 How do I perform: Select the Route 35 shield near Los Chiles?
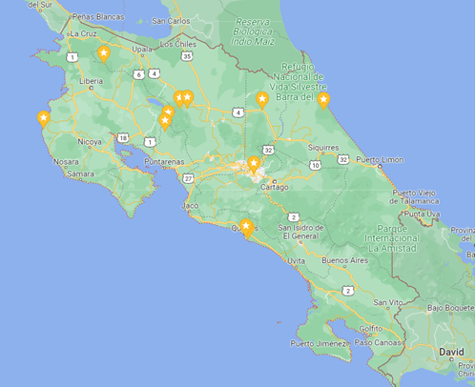(187, 56)
